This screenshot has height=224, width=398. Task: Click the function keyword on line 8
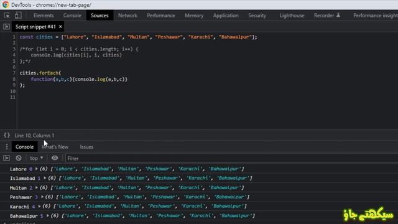(x=42, y=79)
